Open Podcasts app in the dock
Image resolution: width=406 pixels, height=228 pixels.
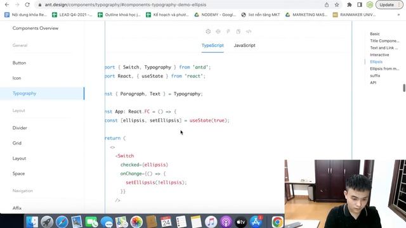pos(226,222)
